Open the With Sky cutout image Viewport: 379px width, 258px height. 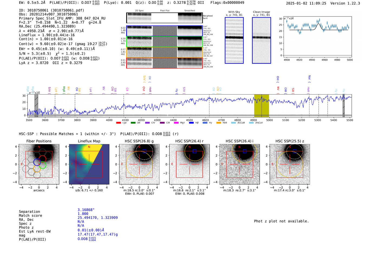coord(234,40)
